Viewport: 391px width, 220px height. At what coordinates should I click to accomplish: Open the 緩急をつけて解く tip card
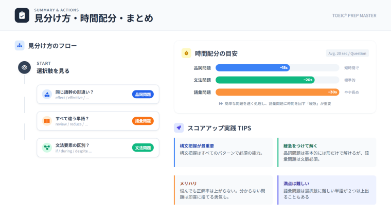[326, 152]
